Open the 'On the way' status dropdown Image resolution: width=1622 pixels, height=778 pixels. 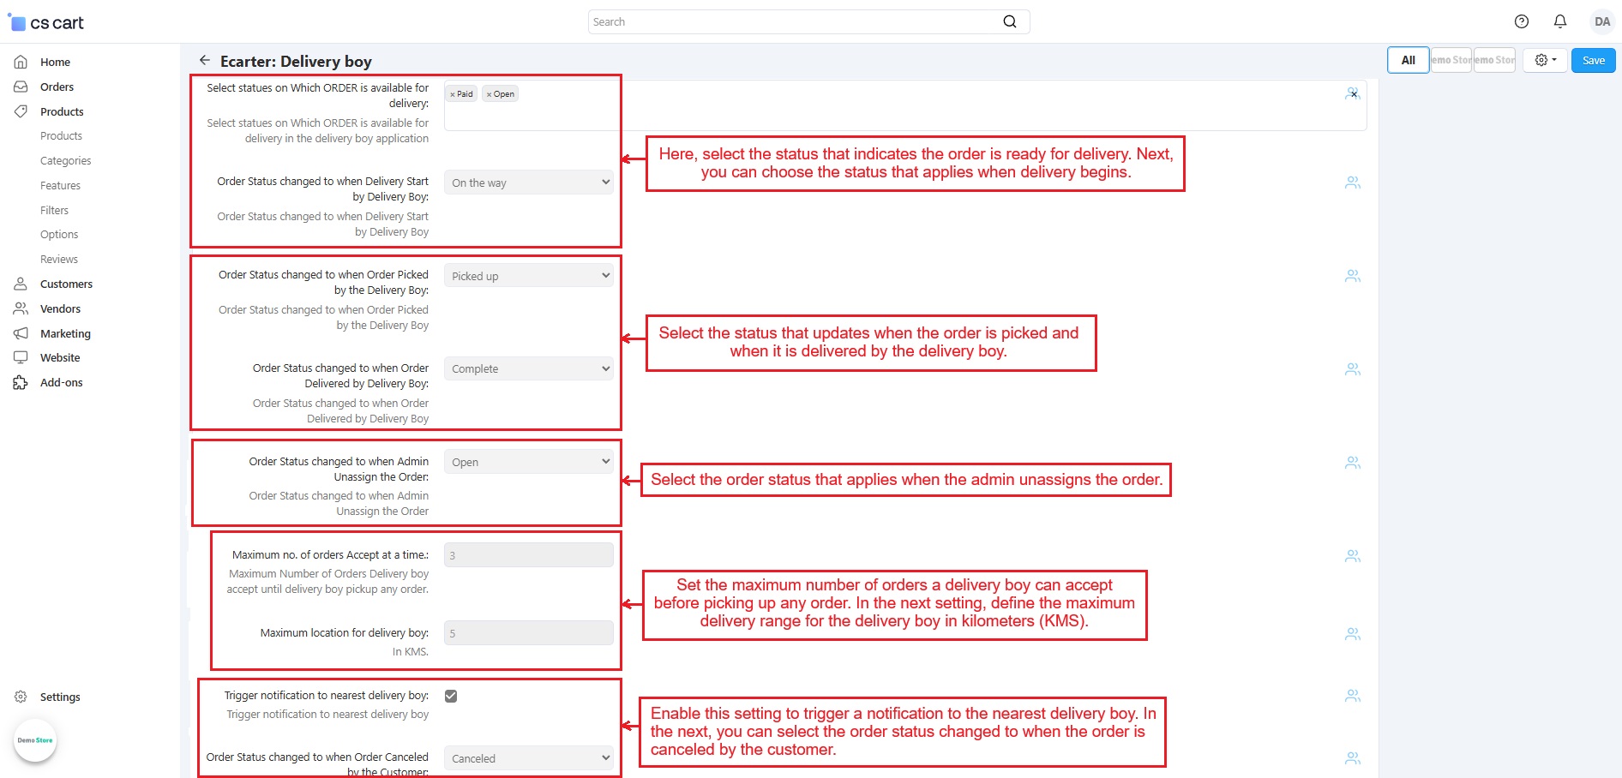click(528, 183)
